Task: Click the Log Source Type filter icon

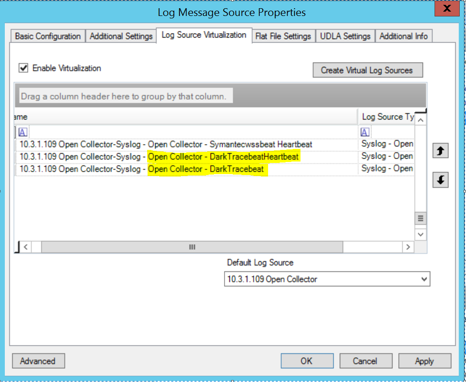Action: pyautogui.click(x=365, y=132)
